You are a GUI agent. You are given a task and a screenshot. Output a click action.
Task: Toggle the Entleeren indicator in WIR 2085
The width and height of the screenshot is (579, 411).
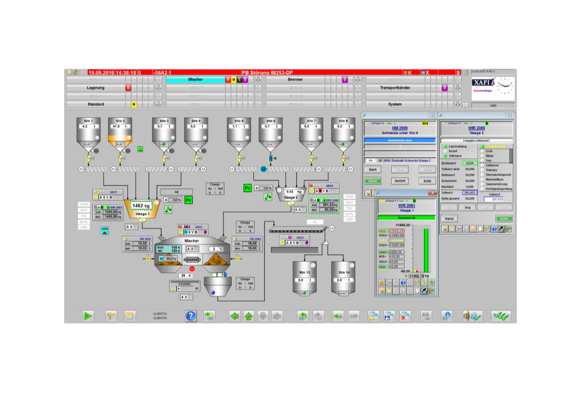coord(483,165)
